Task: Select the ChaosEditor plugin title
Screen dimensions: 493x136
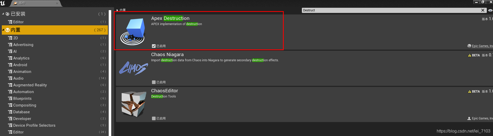Action: coord(165,91)
